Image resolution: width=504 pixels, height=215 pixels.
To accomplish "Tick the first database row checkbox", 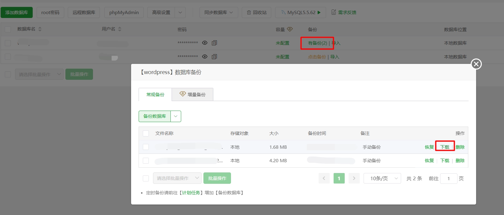I will click(x=8, y=43).
